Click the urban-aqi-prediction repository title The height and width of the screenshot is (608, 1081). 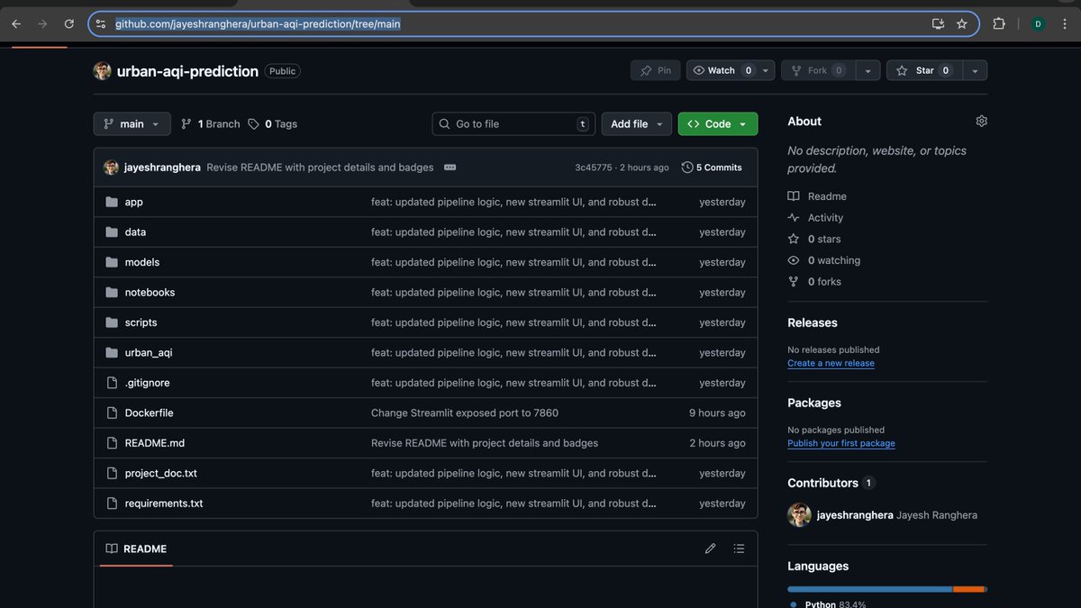click(x=187, y=71)
